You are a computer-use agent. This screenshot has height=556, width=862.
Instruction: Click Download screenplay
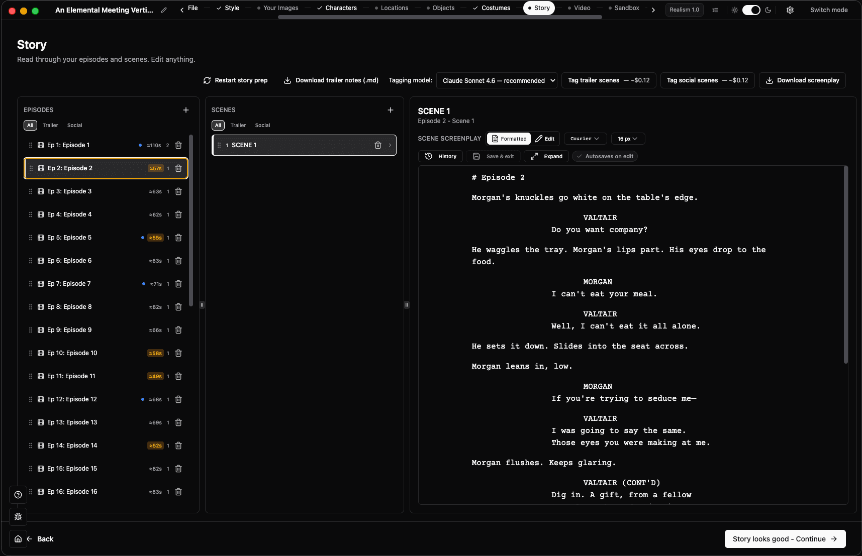pyautogui.click(x=802, y=80)
